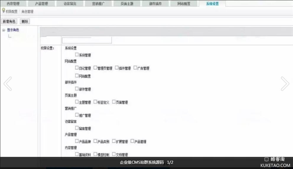Go to previous image with left arrow
Screen dimensions: 293x169
click(8, 84)
